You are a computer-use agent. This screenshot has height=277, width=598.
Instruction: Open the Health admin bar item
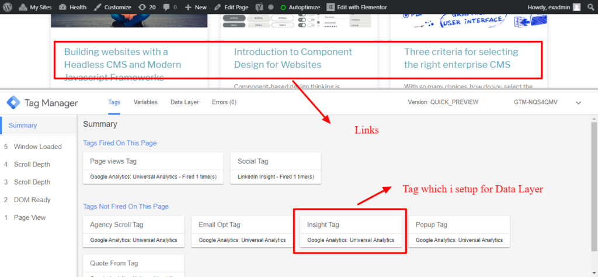[72, 7]
